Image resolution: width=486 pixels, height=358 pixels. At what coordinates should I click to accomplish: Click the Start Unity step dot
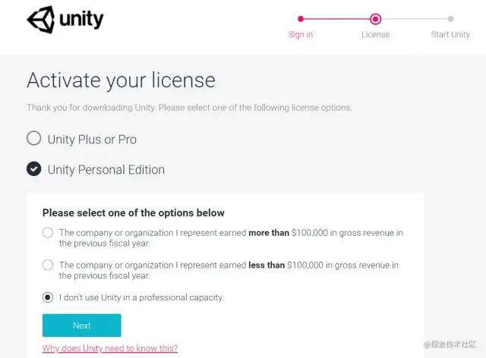[x=450, y=19]
